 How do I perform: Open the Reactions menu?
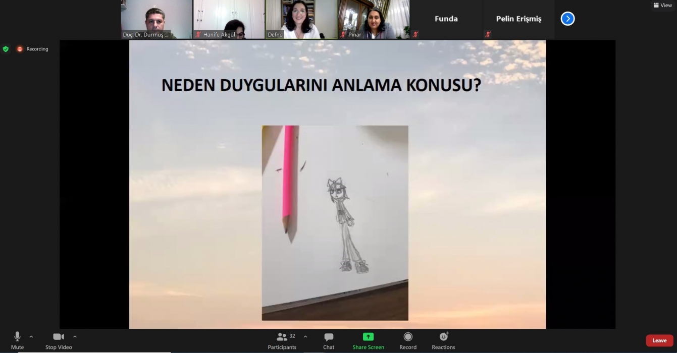[x=443, y=340]
